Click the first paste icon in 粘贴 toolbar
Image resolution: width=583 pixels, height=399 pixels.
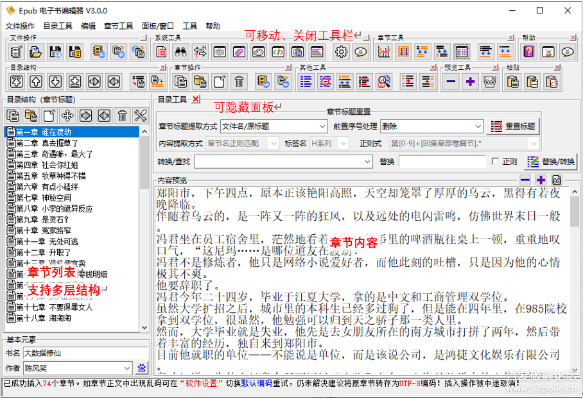(512, 80)
